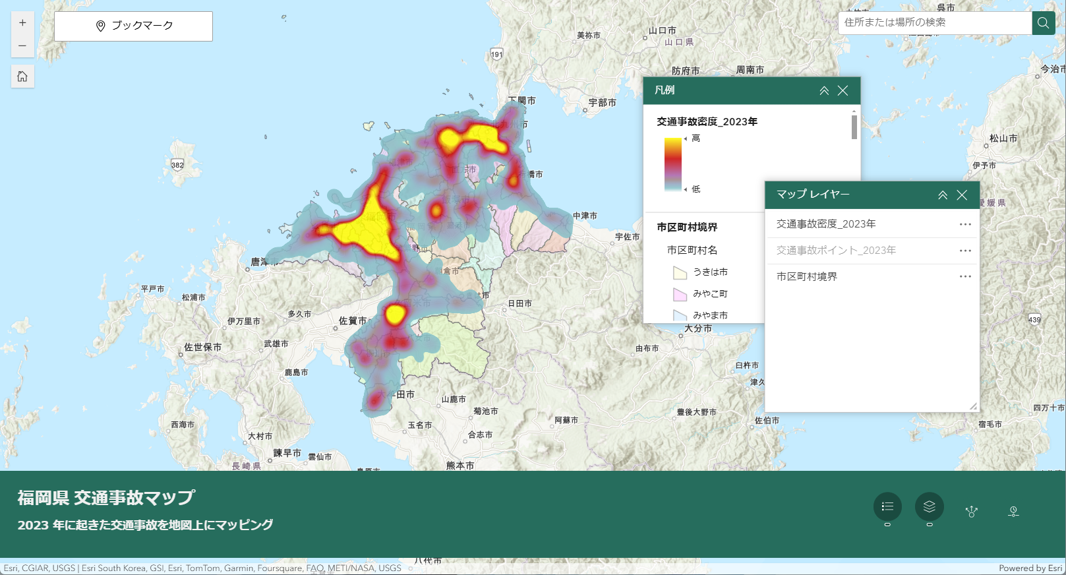
Task: Zoom out of the map
Action: [22, 46]
